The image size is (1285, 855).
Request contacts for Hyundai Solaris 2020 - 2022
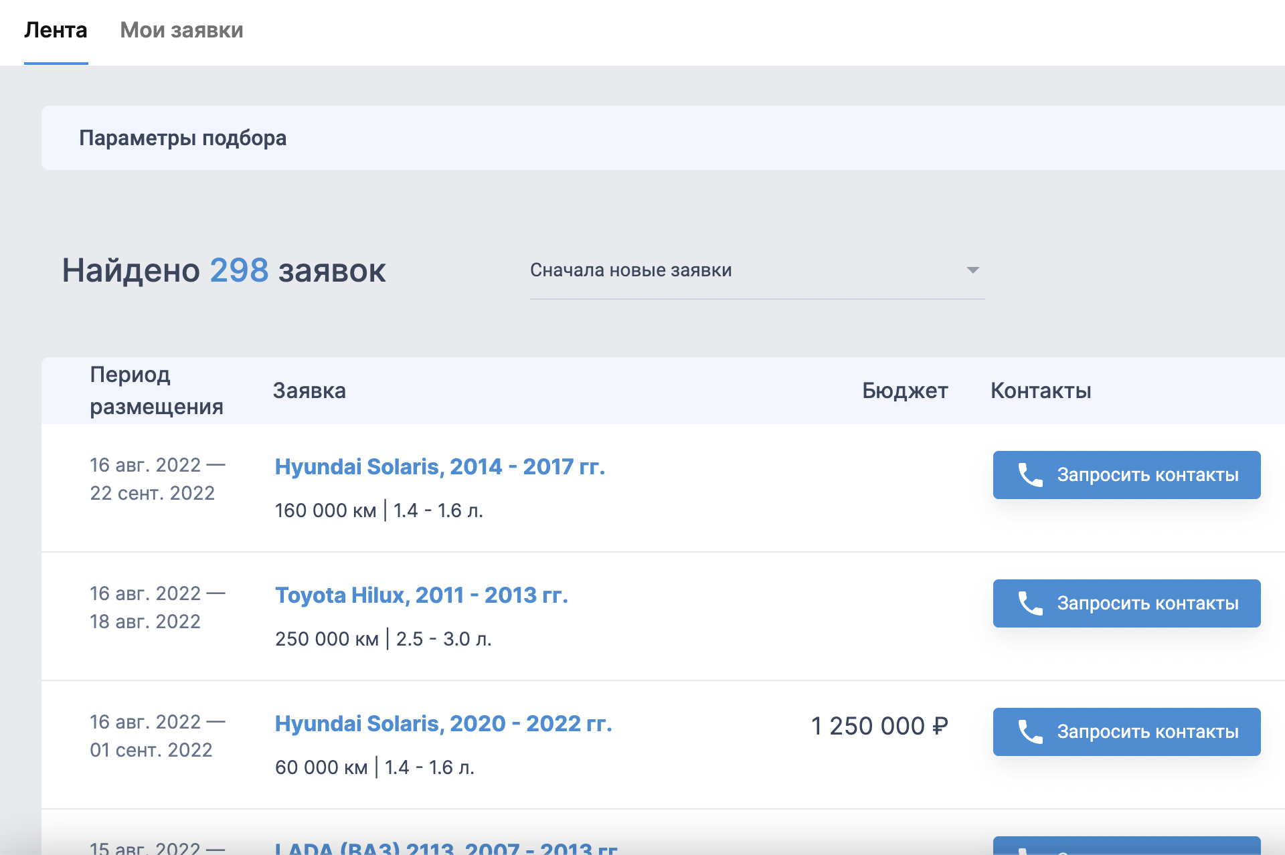[1126, 732]
